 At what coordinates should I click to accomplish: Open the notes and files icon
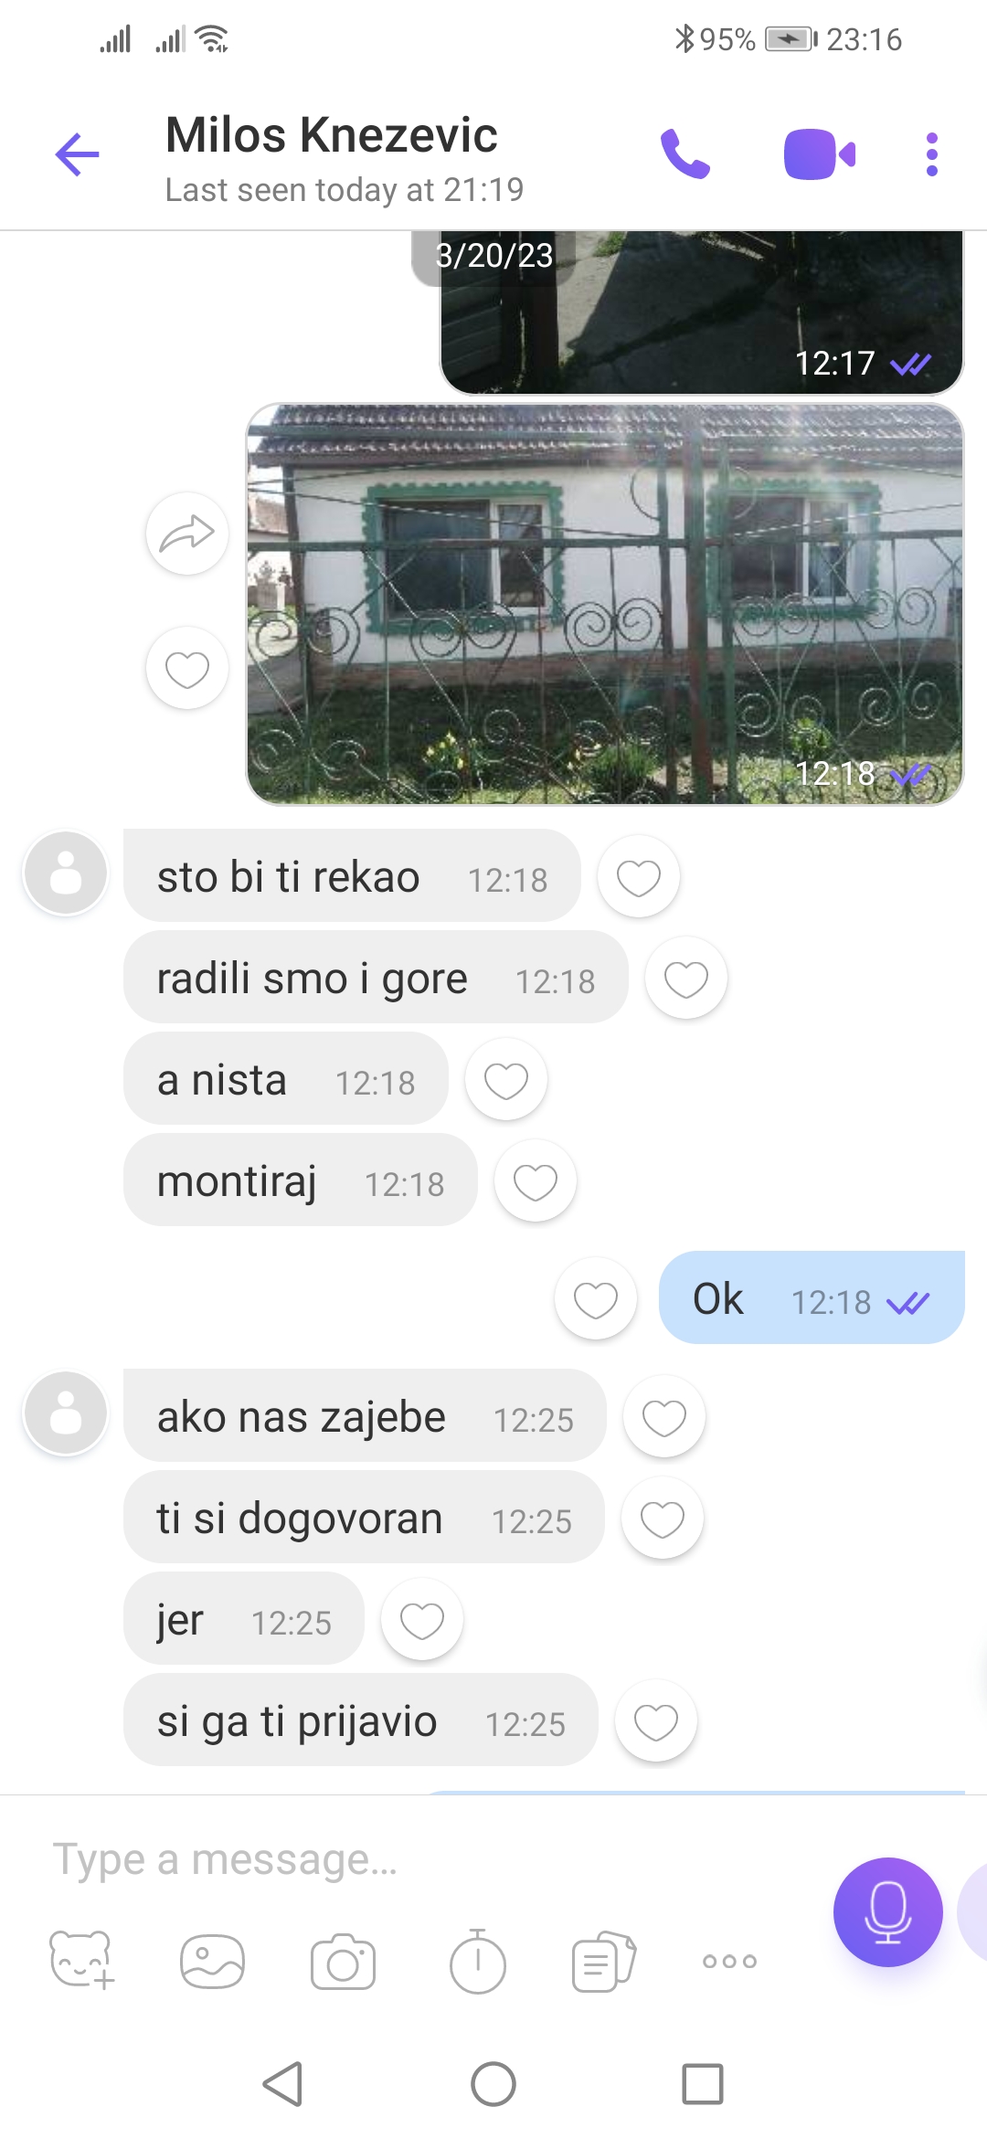pos(604,1961)
